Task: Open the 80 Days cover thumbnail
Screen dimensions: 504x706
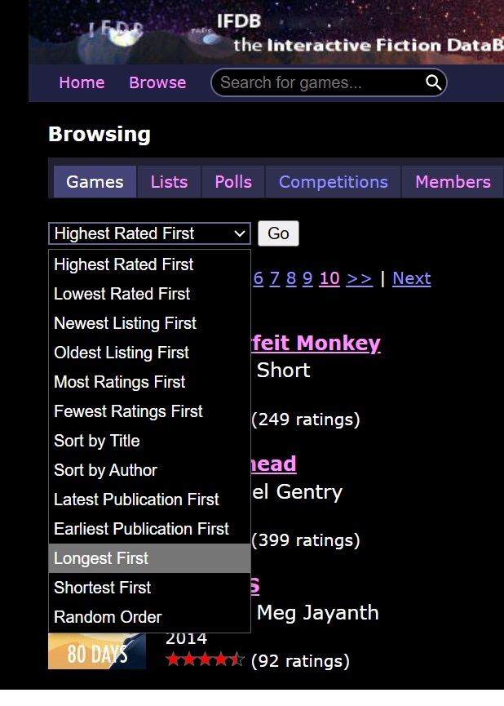Action: pos(97,651)
